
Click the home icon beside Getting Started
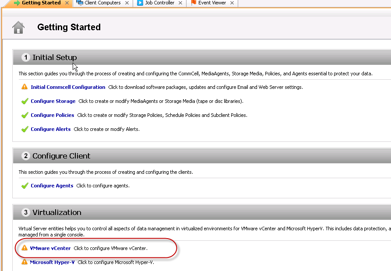pos(18,28)
